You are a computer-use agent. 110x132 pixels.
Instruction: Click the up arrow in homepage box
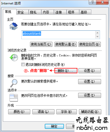coord(97,33)
